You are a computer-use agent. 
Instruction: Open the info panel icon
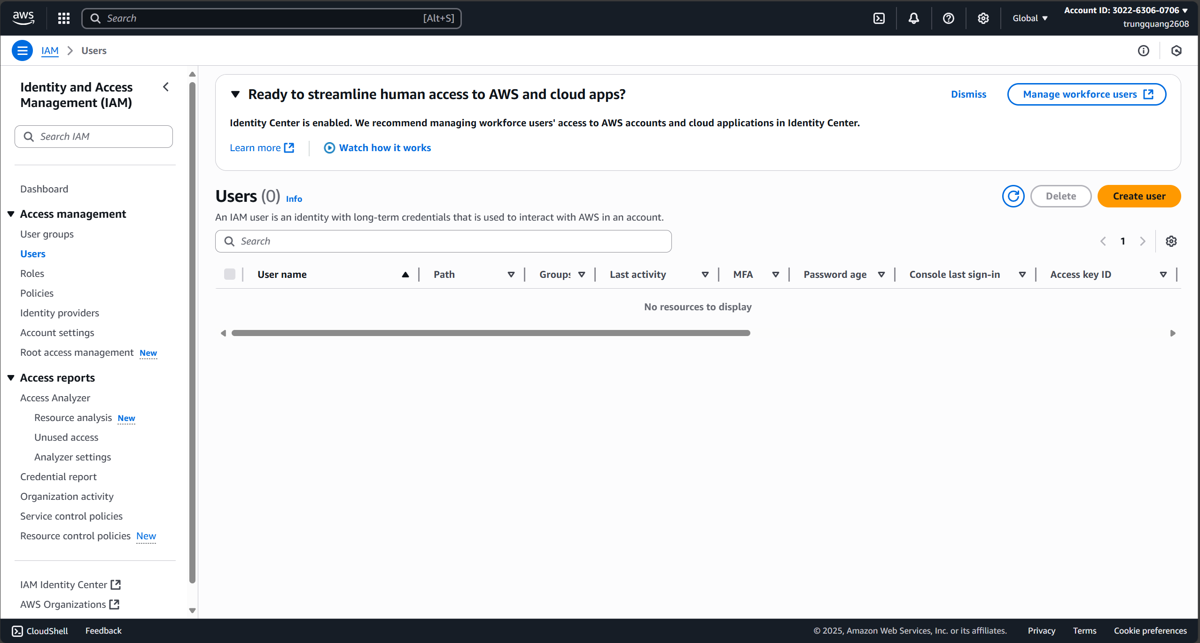[x=1143, y=51]
